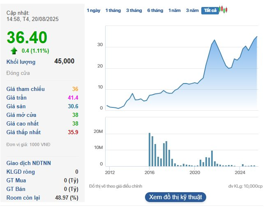Select the 1 ngày time range
Viewport: 267px width, 207px height.
pos(94,10)
